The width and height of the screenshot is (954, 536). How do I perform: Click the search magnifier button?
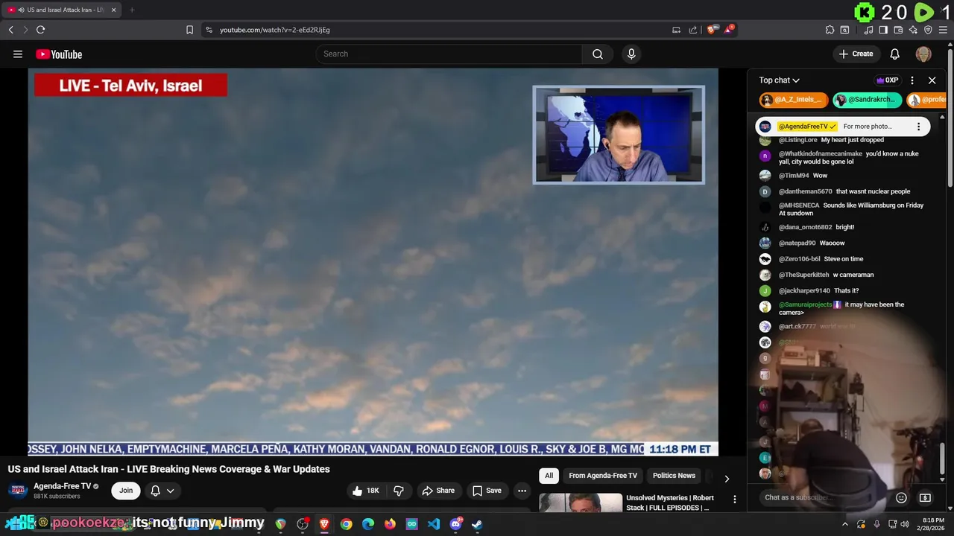pos(598,54)
